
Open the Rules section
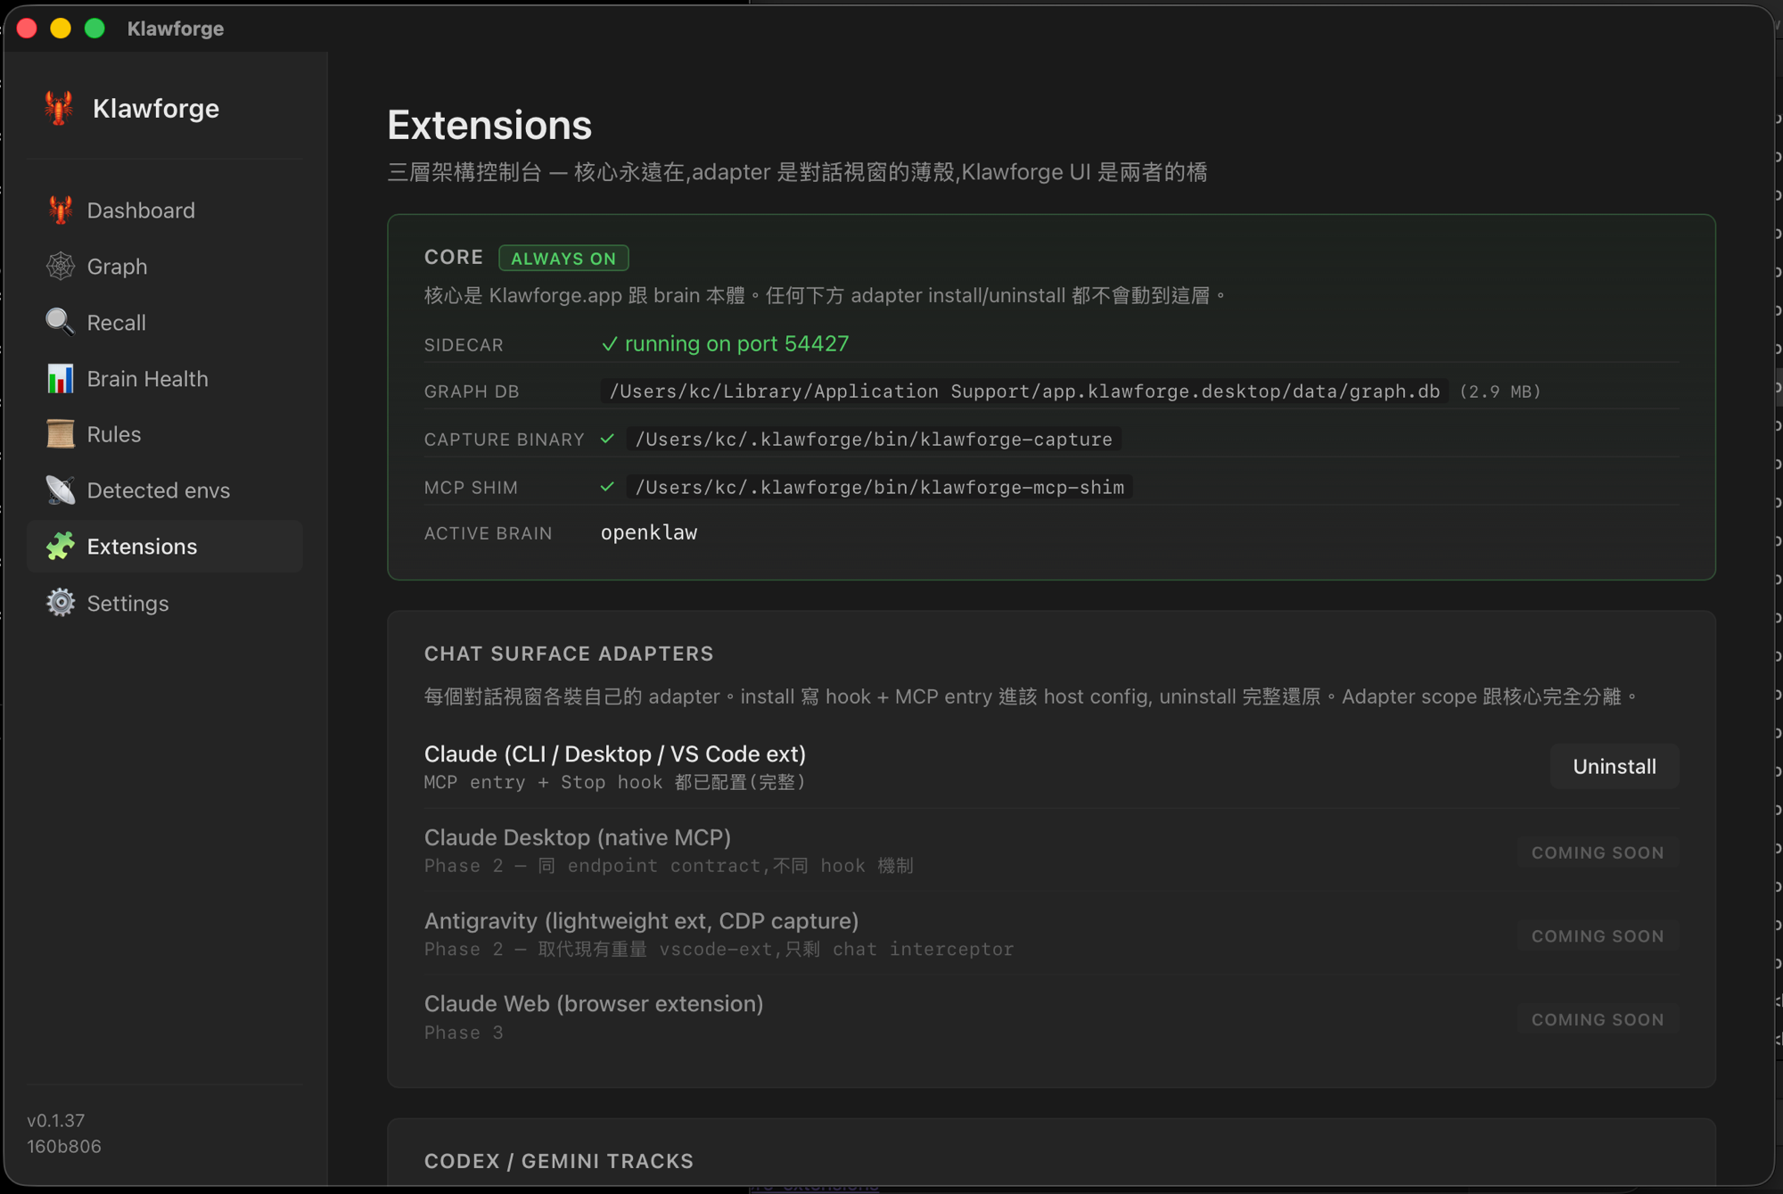165,434
